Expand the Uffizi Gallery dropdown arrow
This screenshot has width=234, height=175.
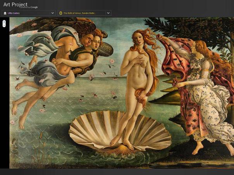tap(53, 13)
